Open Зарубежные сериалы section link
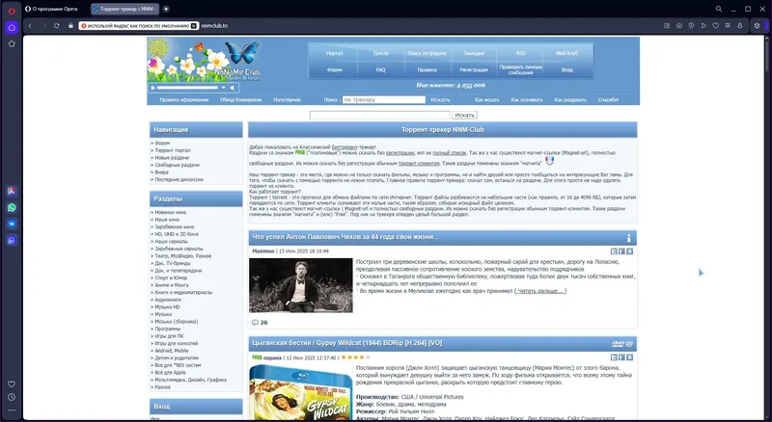The image size is (772, 422). pyautogui.click(x=179, y=249)
